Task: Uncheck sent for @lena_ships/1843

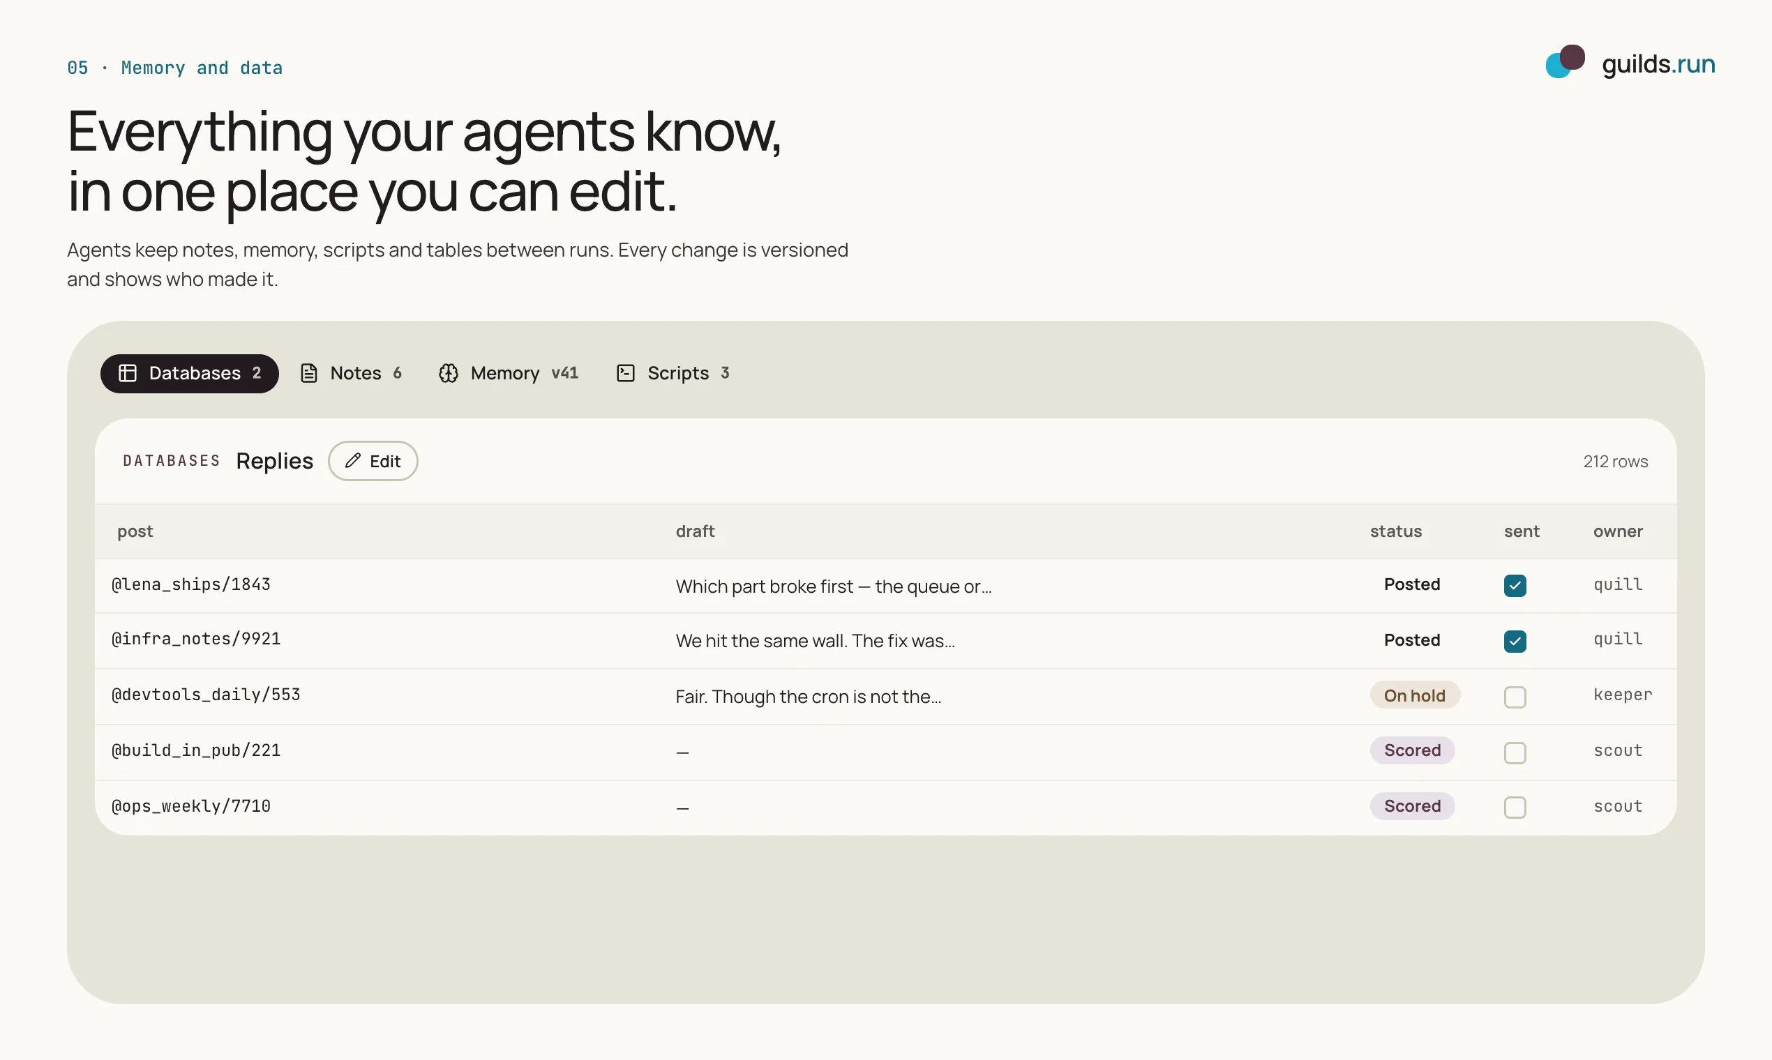Action: click(1515, 585)
